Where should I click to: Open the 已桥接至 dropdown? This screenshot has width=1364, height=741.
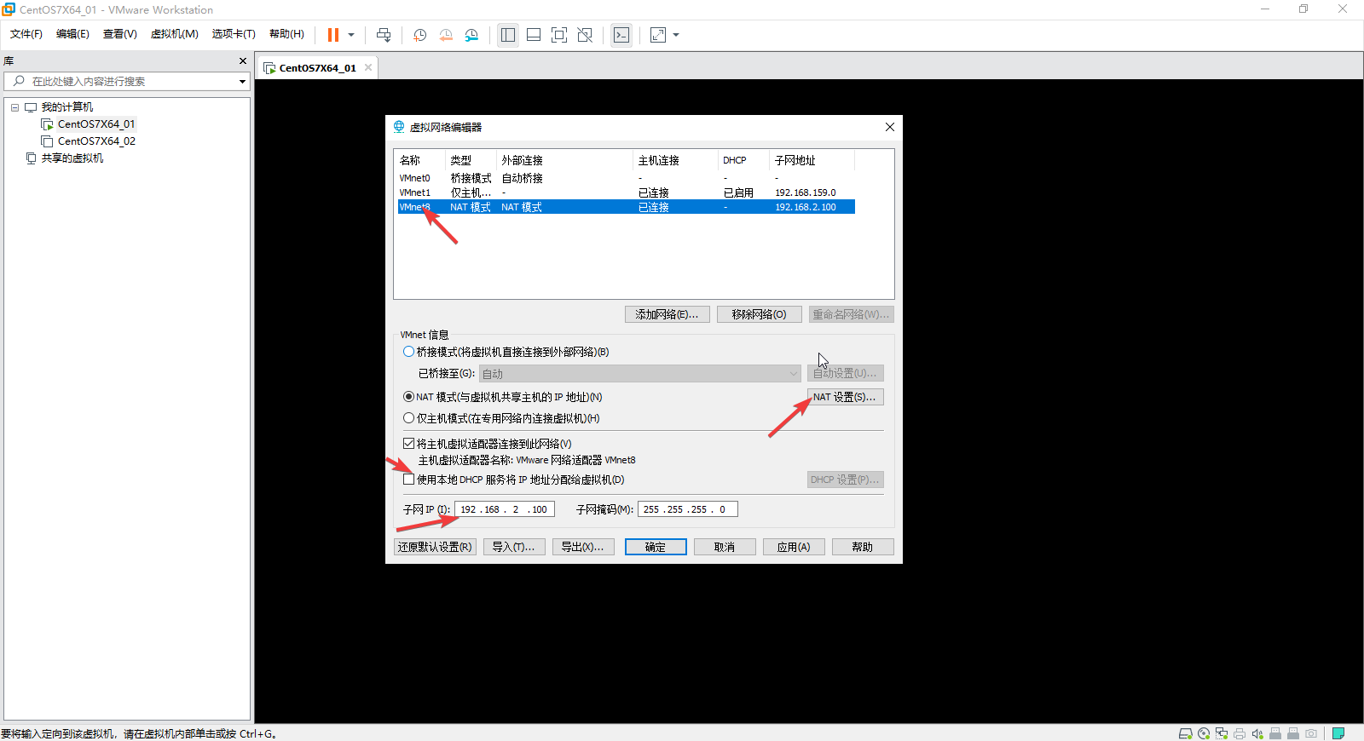point(639,373)
